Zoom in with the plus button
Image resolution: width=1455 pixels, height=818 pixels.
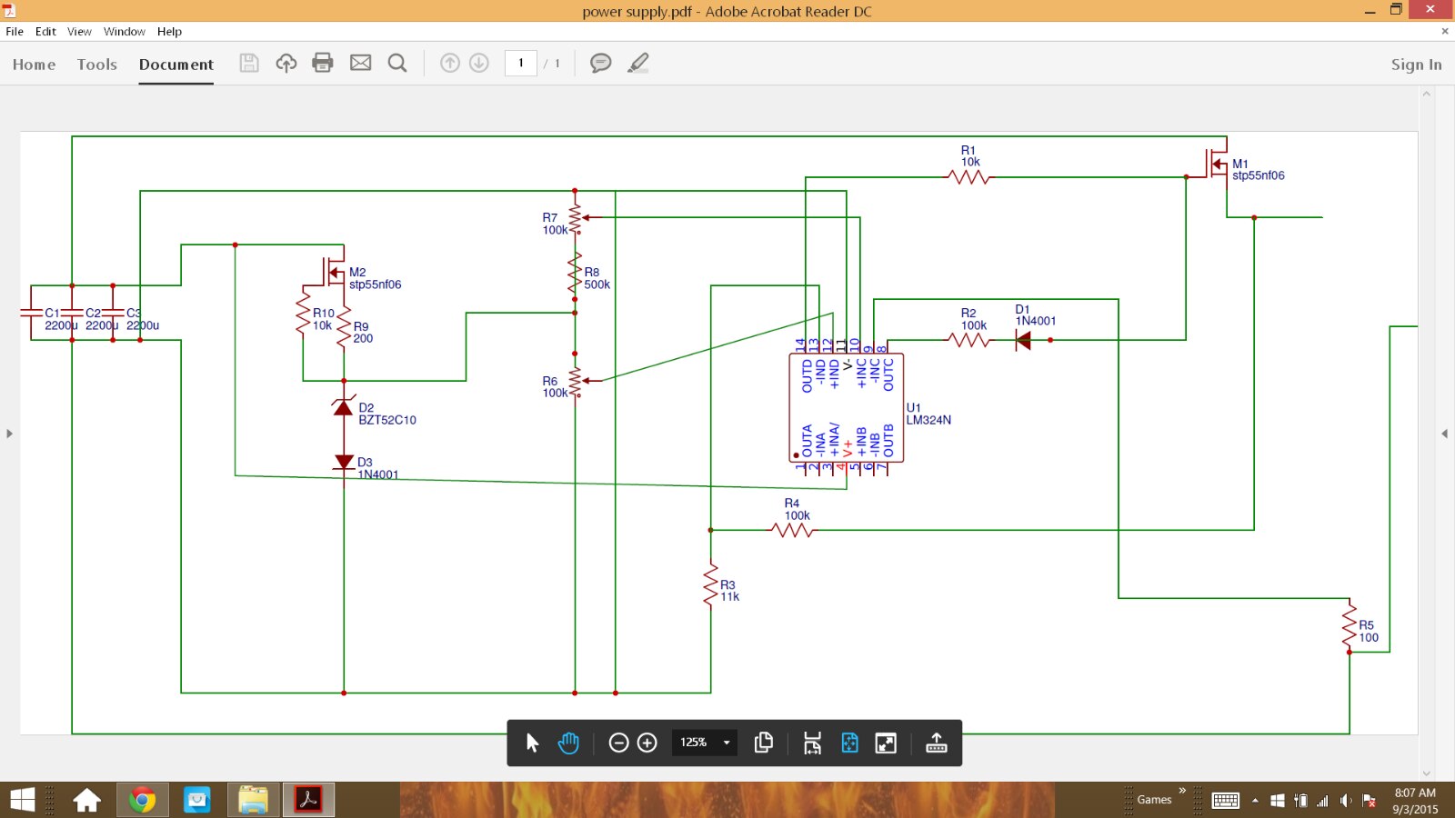(x=647, y=743)
